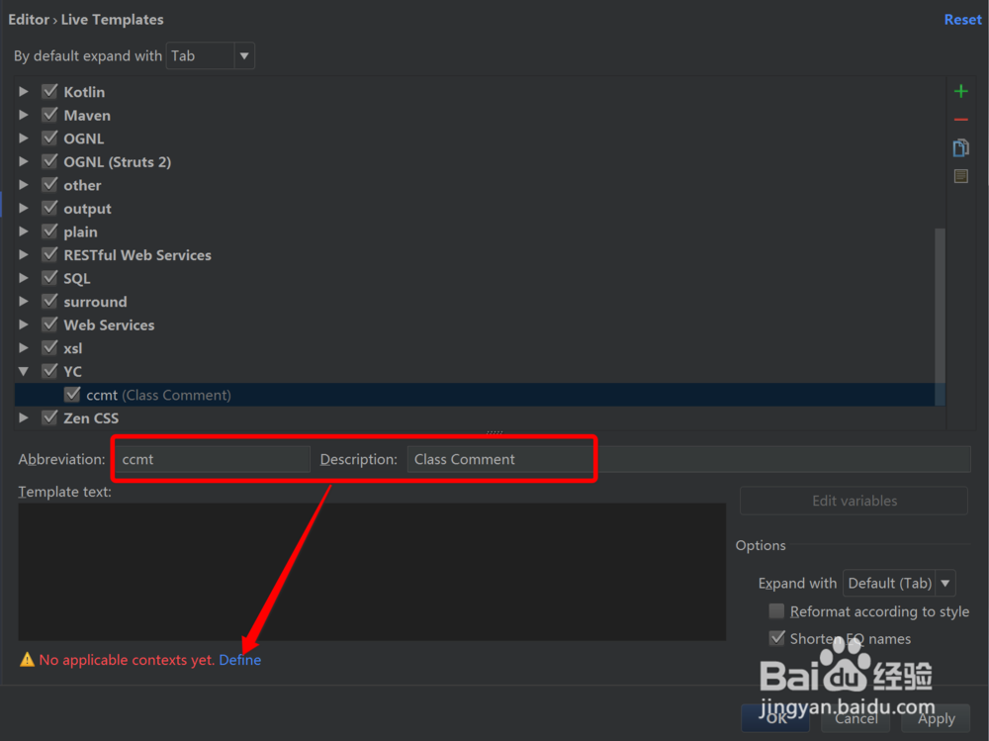Open the Editor settings breadcrumb
989x741 pixels.
[29, 19]
